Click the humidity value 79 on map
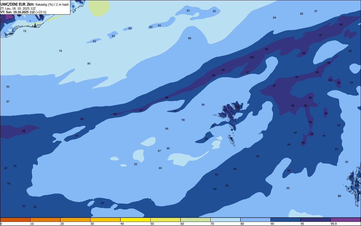 coord(25,31)
